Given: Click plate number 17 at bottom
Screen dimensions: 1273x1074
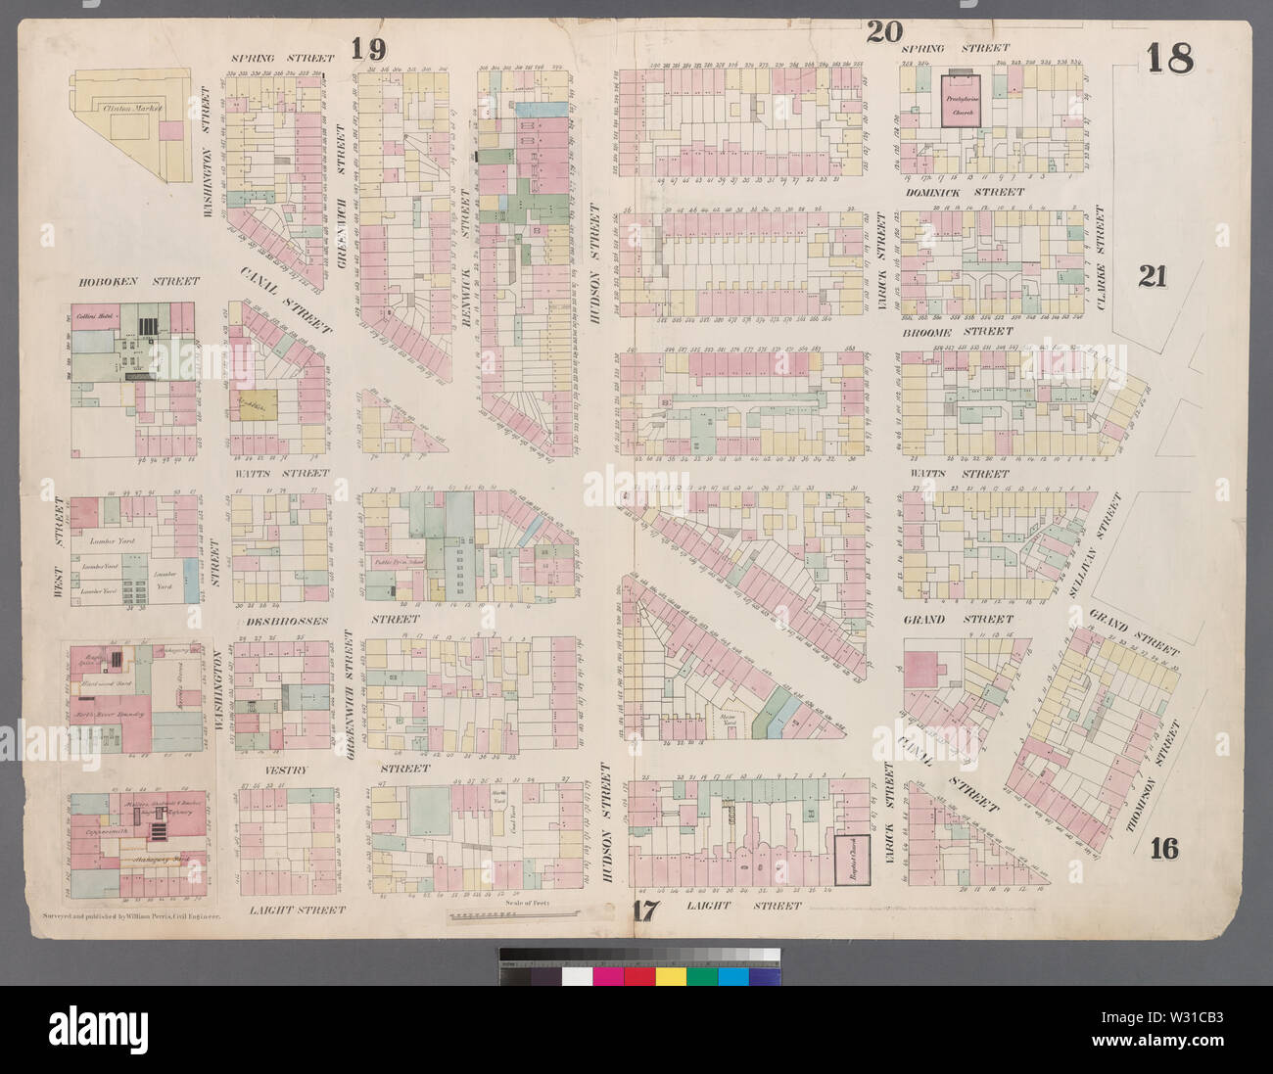Looking at the screenshot, I should [642, 912].
